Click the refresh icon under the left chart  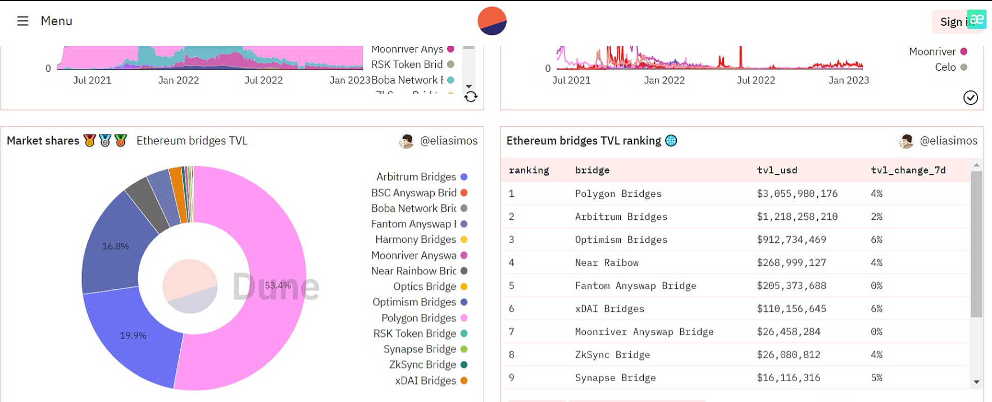[471, 97]
